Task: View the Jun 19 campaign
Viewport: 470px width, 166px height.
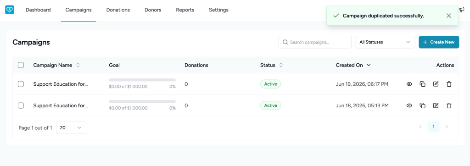Action: pyautogui.click(x=409, y=84)
